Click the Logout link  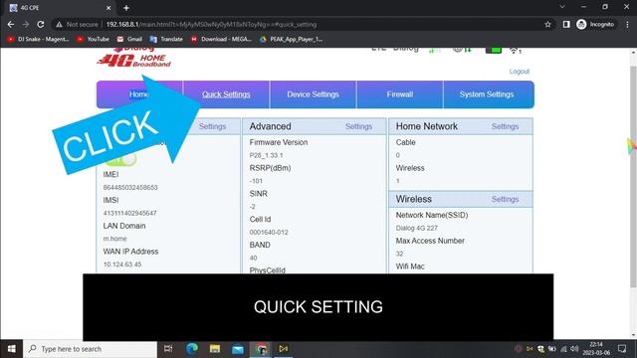[x=520, y=72]
